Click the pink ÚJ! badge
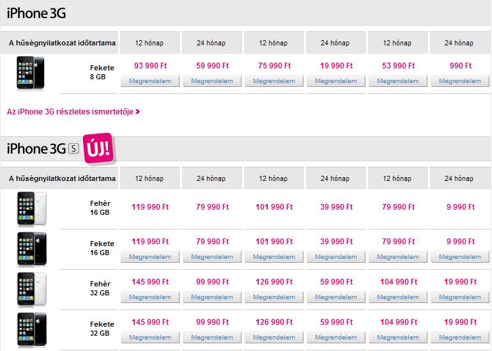The image size is (492, 351). [x=100, y=148]
